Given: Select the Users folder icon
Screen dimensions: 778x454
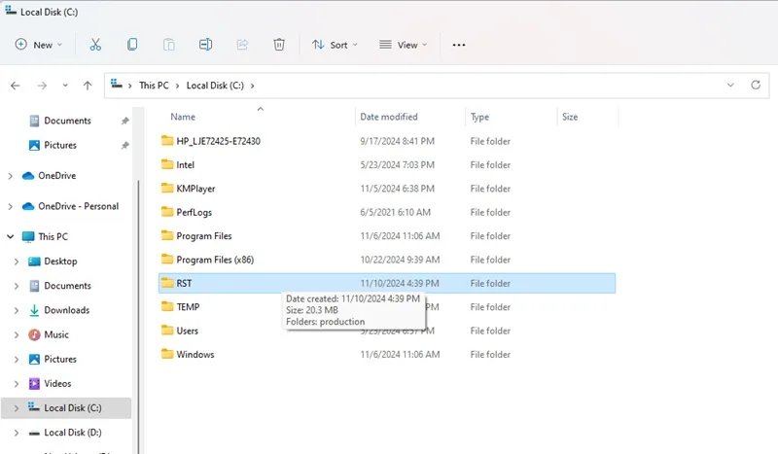Looking at the screenshot, I should coord(167,331).
